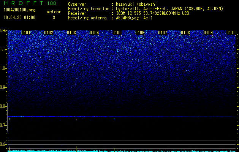Click the 0.9 kHz axis label
Screen dimensions: 239x152
3,87
